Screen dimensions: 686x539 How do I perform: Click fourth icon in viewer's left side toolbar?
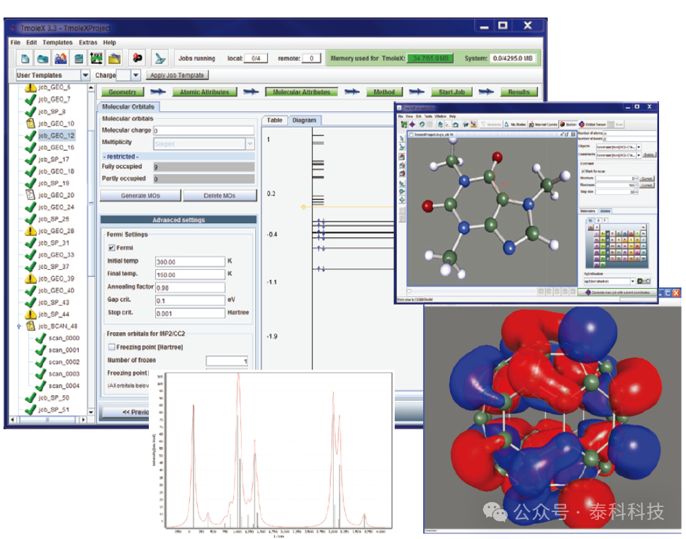tap(402, 165)
